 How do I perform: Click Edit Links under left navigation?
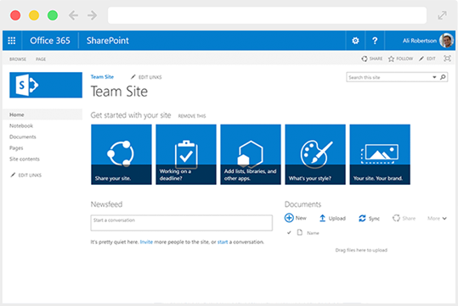26,175
